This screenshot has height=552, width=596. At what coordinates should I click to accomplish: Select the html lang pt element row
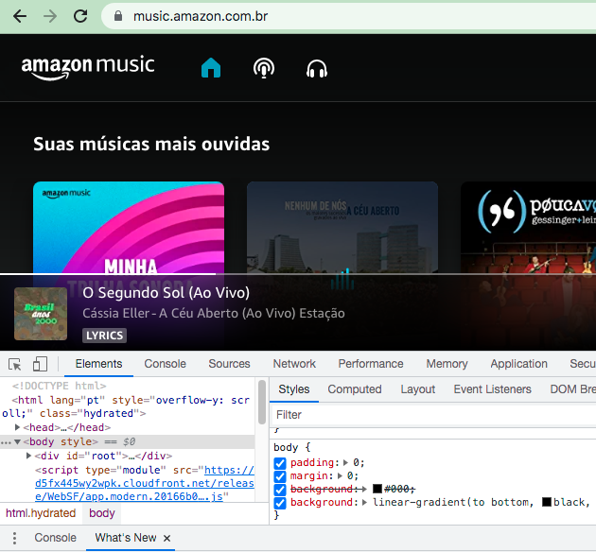pyautogui.click(x=128, y=407)
